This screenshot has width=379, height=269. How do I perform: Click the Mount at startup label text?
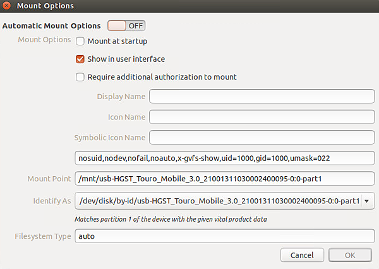[x=117, y=41]
